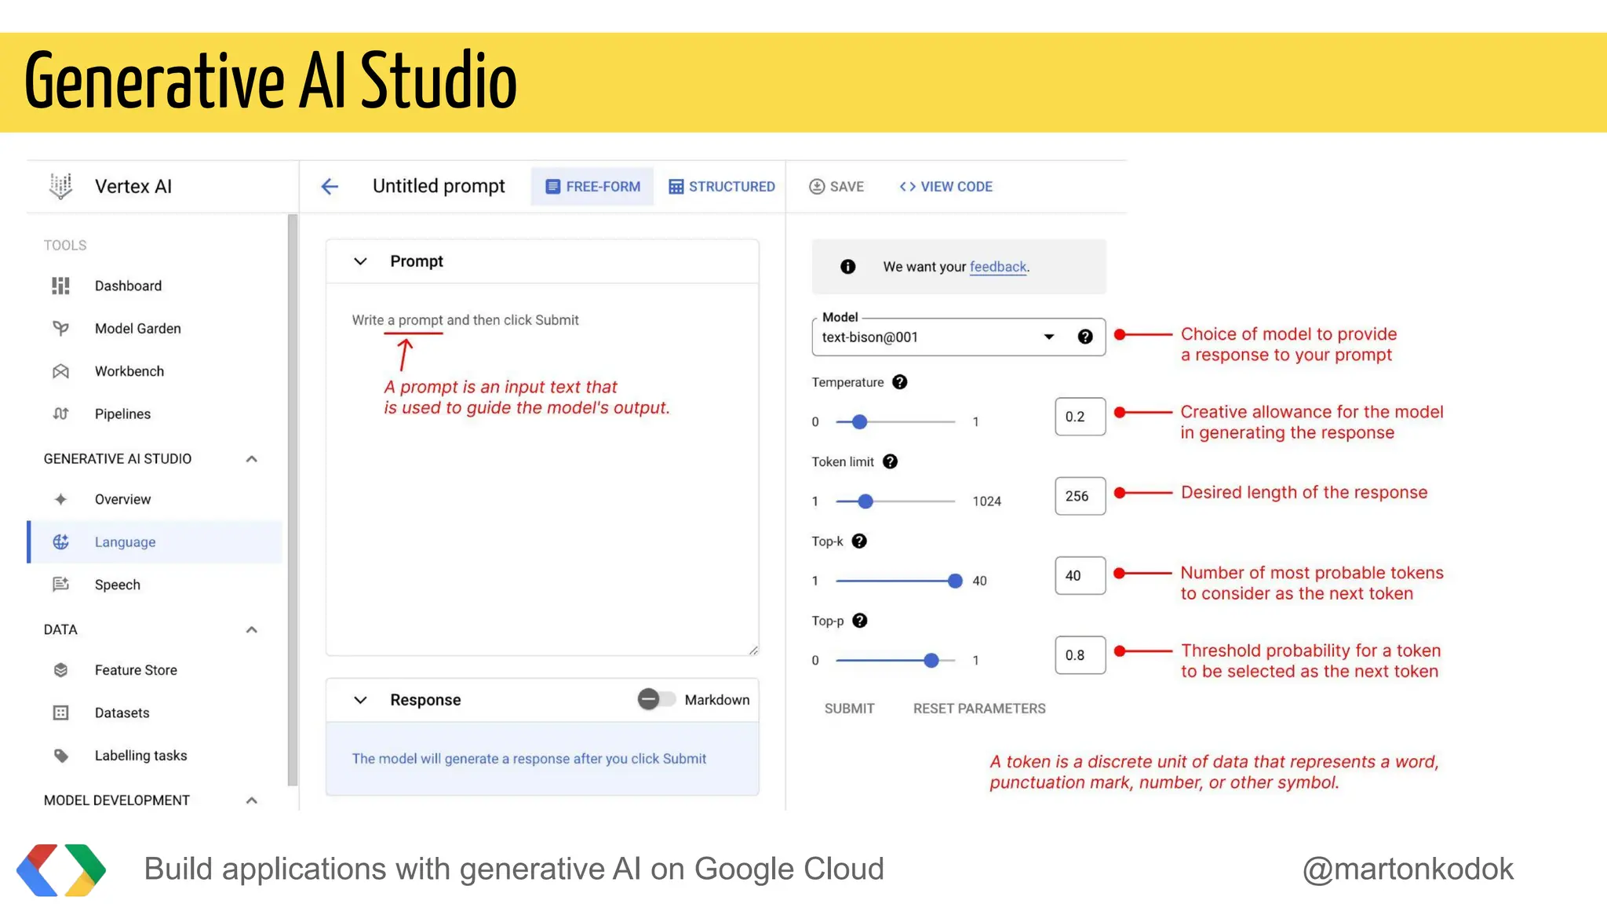Open the Model dropdown text-bison@001

958,337
